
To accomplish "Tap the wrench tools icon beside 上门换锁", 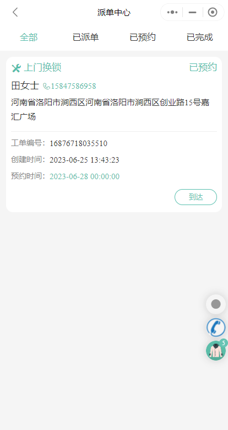I will coord(16,68).
